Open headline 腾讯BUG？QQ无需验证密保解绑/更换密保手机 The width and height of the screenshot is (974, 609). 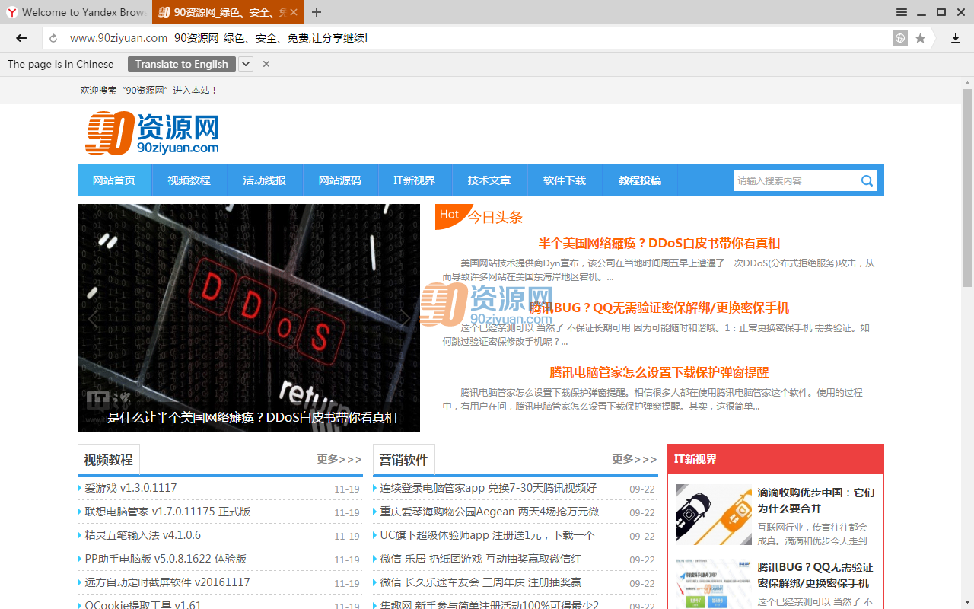coord(659,308)
